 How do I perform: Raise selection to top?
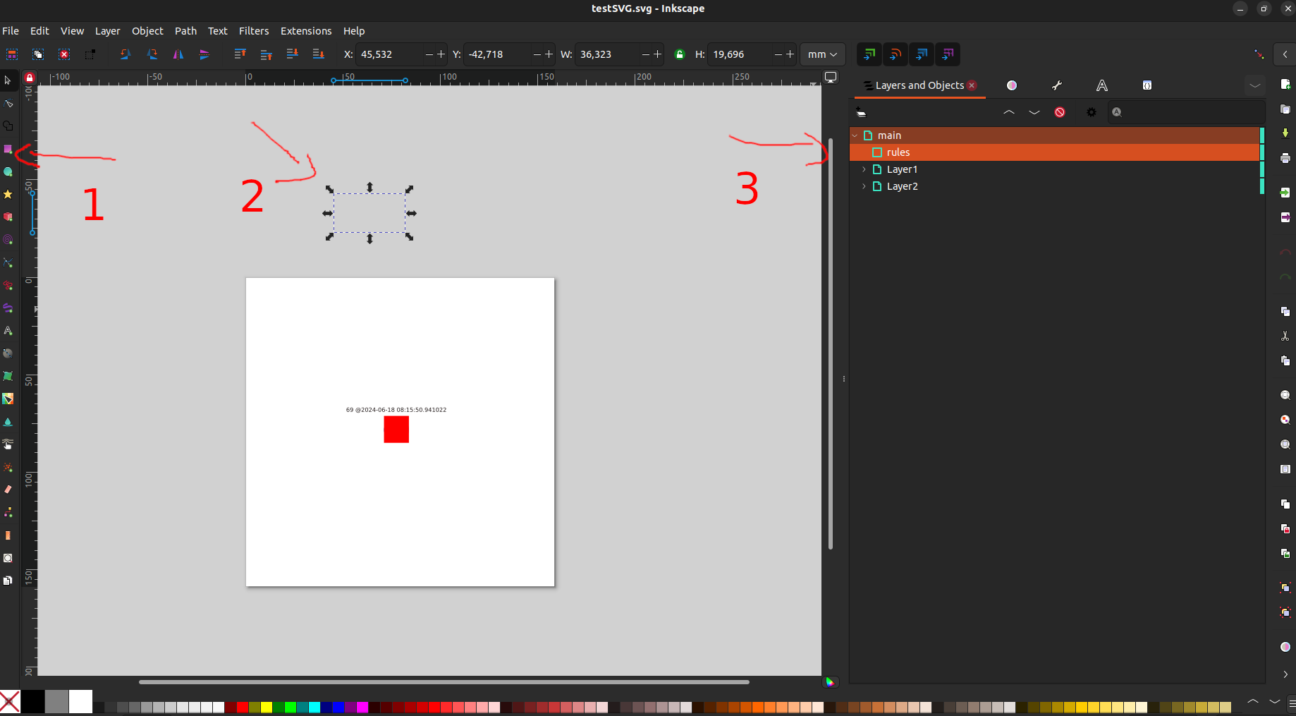(x=240, y=54)
